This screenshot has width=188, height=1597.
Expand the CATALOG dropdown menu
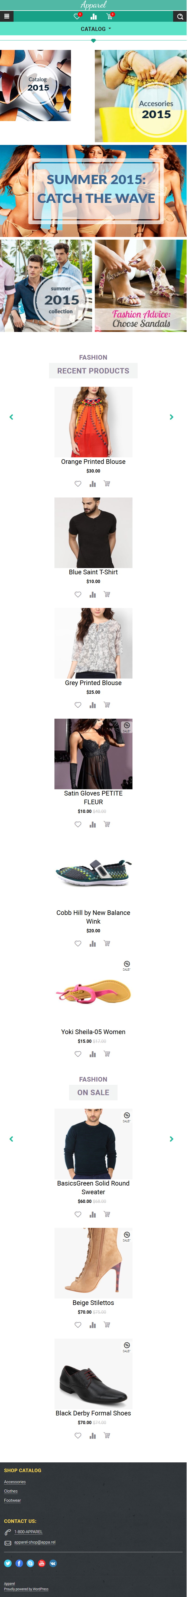click(96, 29)
